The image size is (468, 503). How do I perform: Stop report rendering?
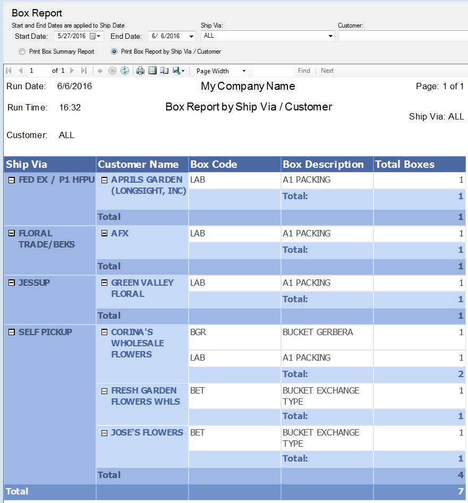112,71
